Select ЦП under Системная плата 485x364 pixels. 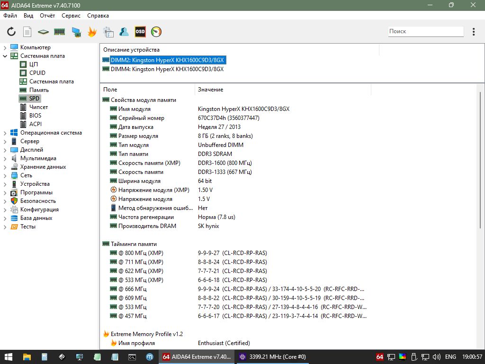tap(34, 64)
